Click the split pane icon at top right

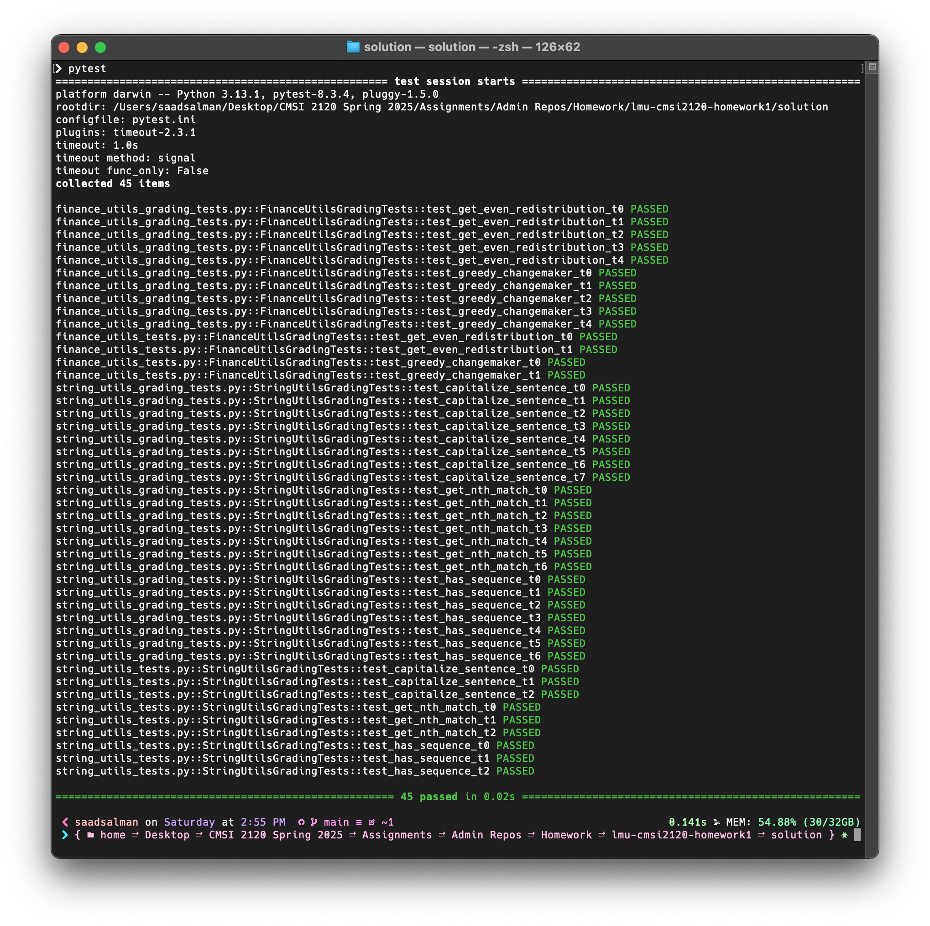pos(872,68)
